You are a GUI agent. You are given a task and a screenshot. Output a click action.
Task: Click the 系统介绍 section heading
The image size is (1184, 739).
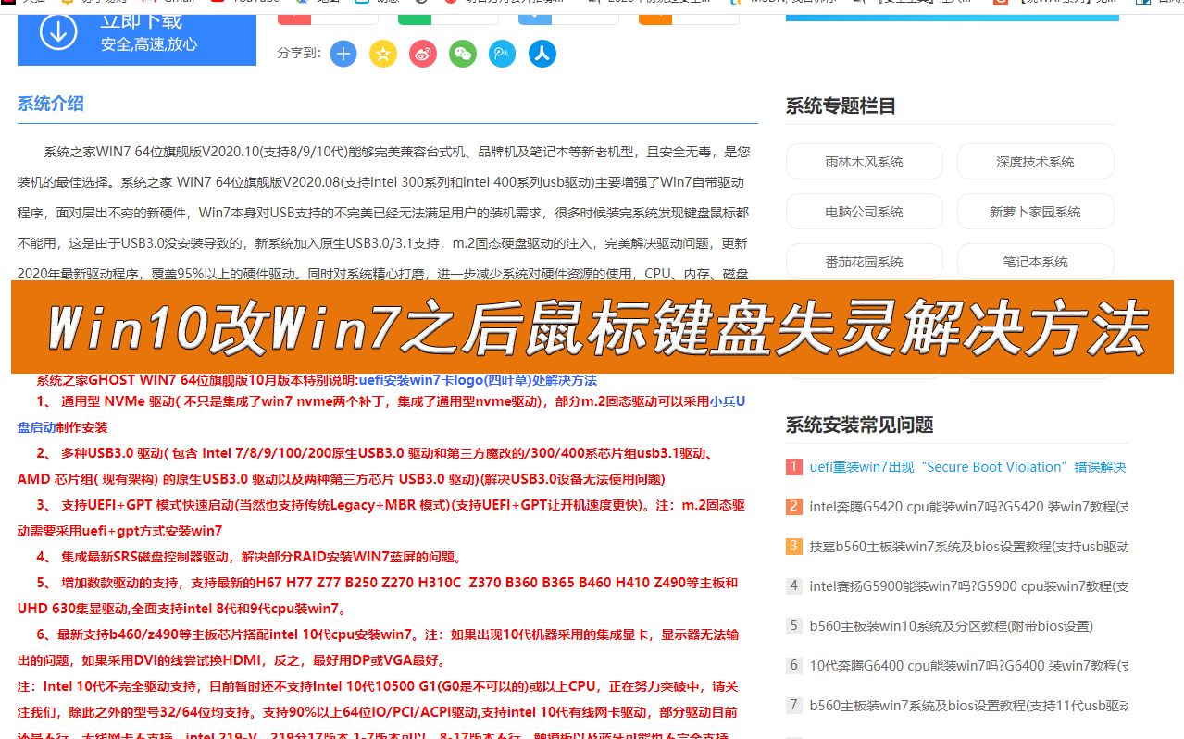(51, 104)
